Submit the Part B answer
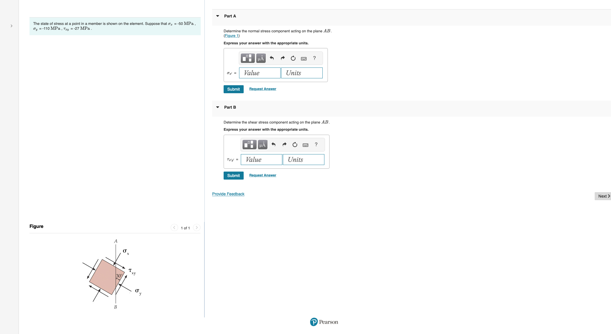Viewport: 611px width, 334px height. [x=233, y=175]
